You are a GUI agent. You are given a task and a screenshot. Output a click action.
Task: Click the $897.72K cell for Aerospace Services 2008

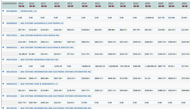[162, 66]
